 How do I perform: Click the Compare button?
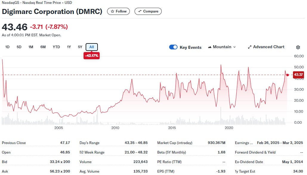tap(148, 11)
